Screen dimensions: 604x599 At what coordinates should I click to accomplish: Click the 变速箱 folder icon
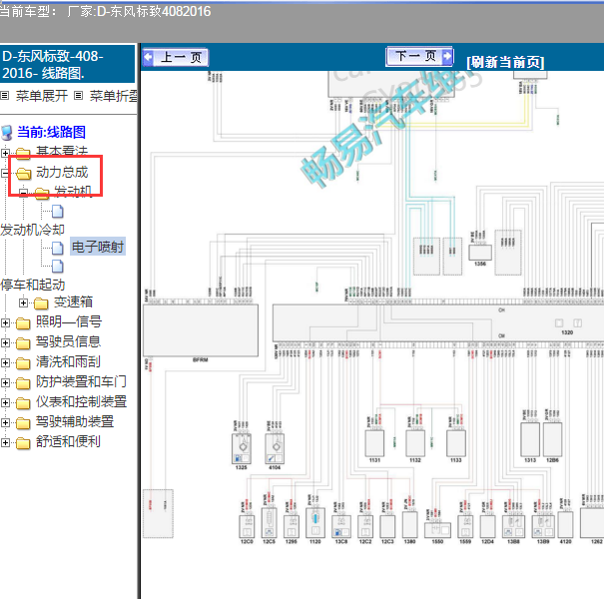(x=41, y=303)
